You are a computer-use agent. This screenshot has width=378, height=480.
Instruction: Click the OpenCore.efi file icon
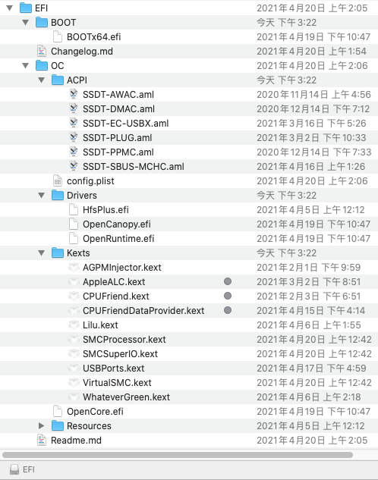58,412
